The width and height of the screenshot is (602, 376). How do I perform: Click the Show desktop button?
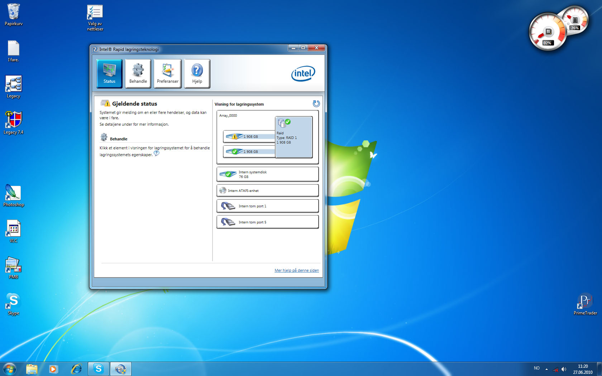(599, 369)
